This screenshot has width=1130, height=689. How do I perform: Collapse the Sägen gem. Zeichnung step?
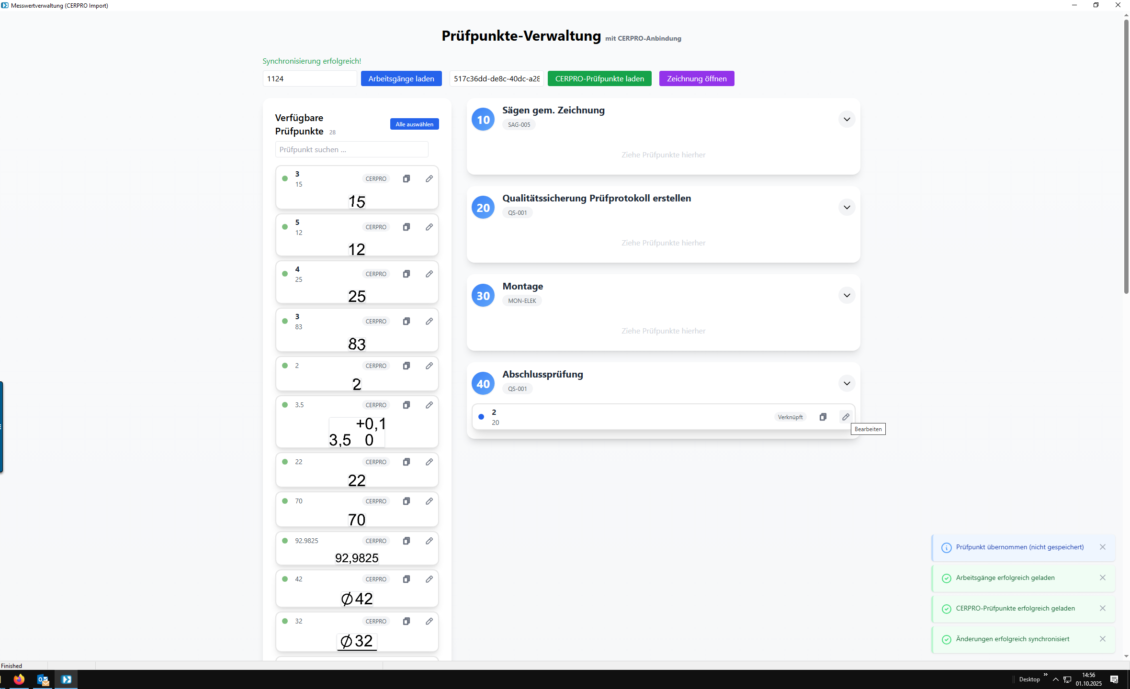click(x=847, y=119)
